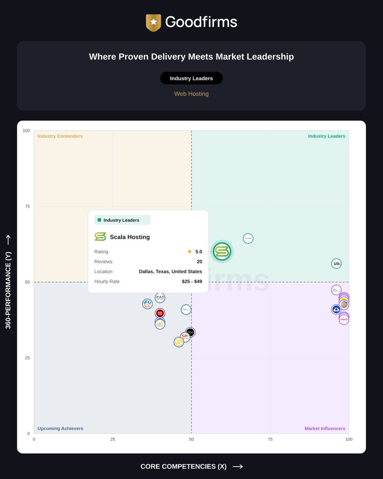This screenshot has height=479, width=383.
Task: Click the 'CORE COMPETENCIES (X)' axis title
Action: coord(184,467)
